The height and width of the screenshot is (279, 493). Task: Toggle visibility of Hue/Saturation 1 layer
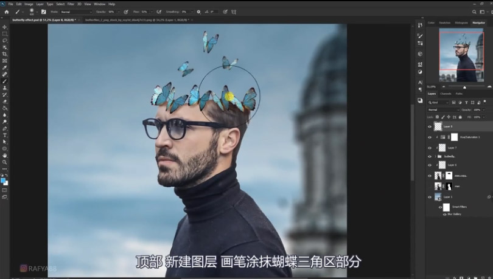pyautogui.click(x=430, y=137)
